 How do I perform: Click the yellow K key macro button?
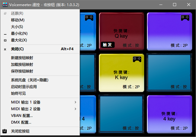pos(121,73)
